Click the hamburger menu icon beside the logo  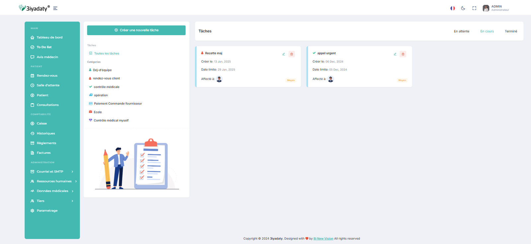click(x=55, y=8)
